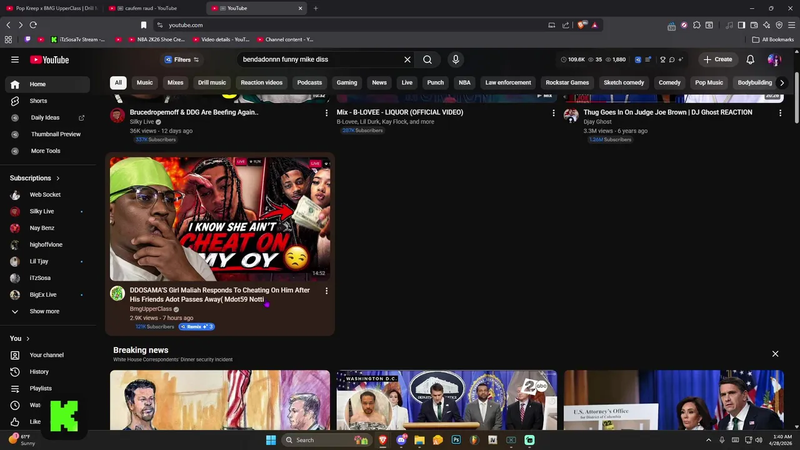This screenshot has width=800, height=450.
Task: Open More Tools in sidebar
Action: tap(47, 151)
